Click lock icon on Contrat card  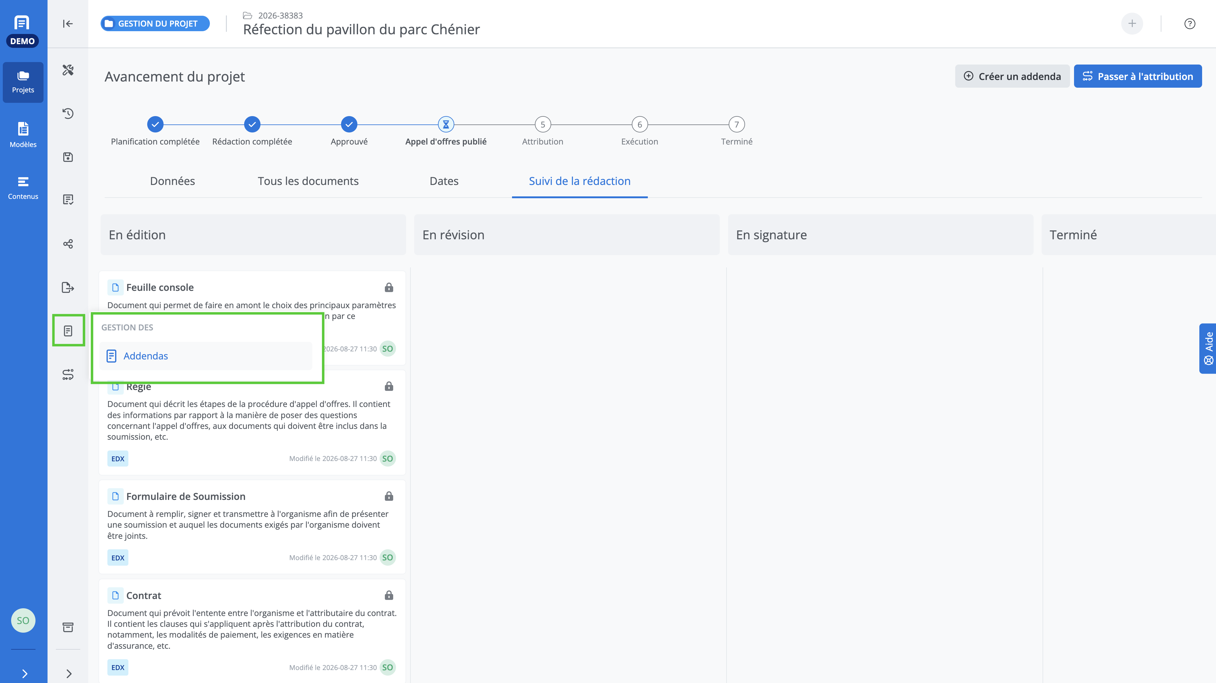click(389, 595)
